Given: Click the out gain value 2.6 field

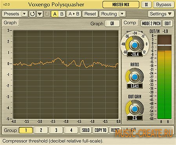Looking at the screenshot, I should 135,118.
